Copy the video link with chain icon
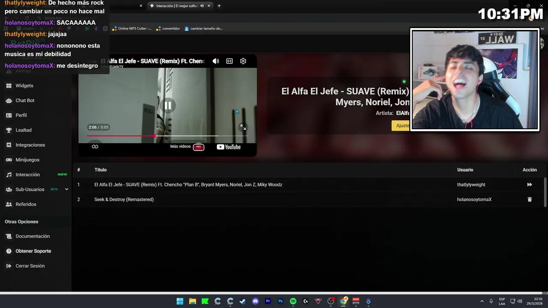Viewport: 548px width, 308px height. coord(95,147)
